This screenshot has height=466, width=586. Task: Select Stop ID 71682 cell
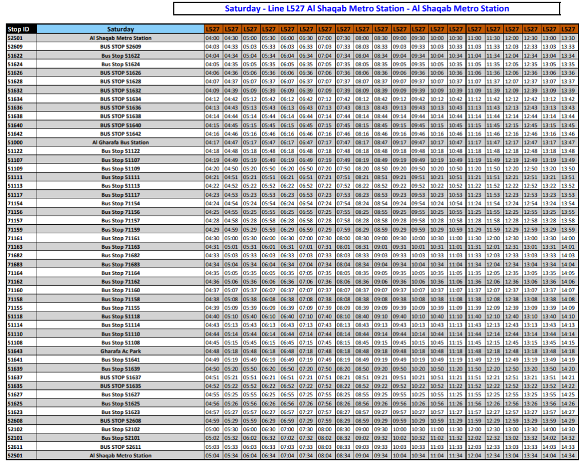pos(21,256)
